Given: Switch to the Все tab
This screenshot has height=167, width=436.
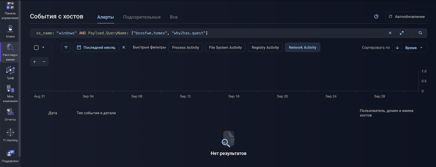Looking at the screenshot, I should tap(174, 17).
